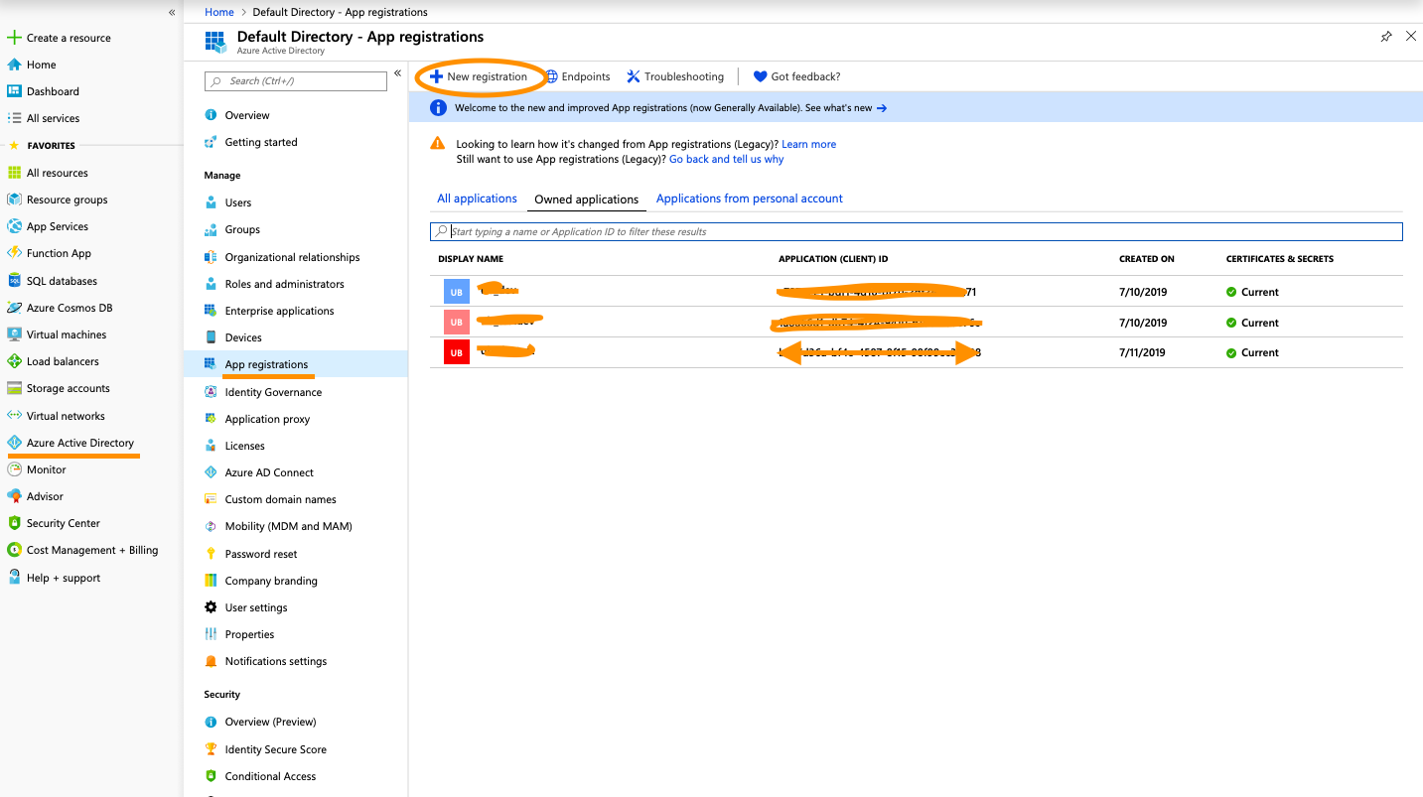Viewport: 1423px width, 797px height.
Task: Click the Troubleshooting tools icon
Action: point(633,76)
